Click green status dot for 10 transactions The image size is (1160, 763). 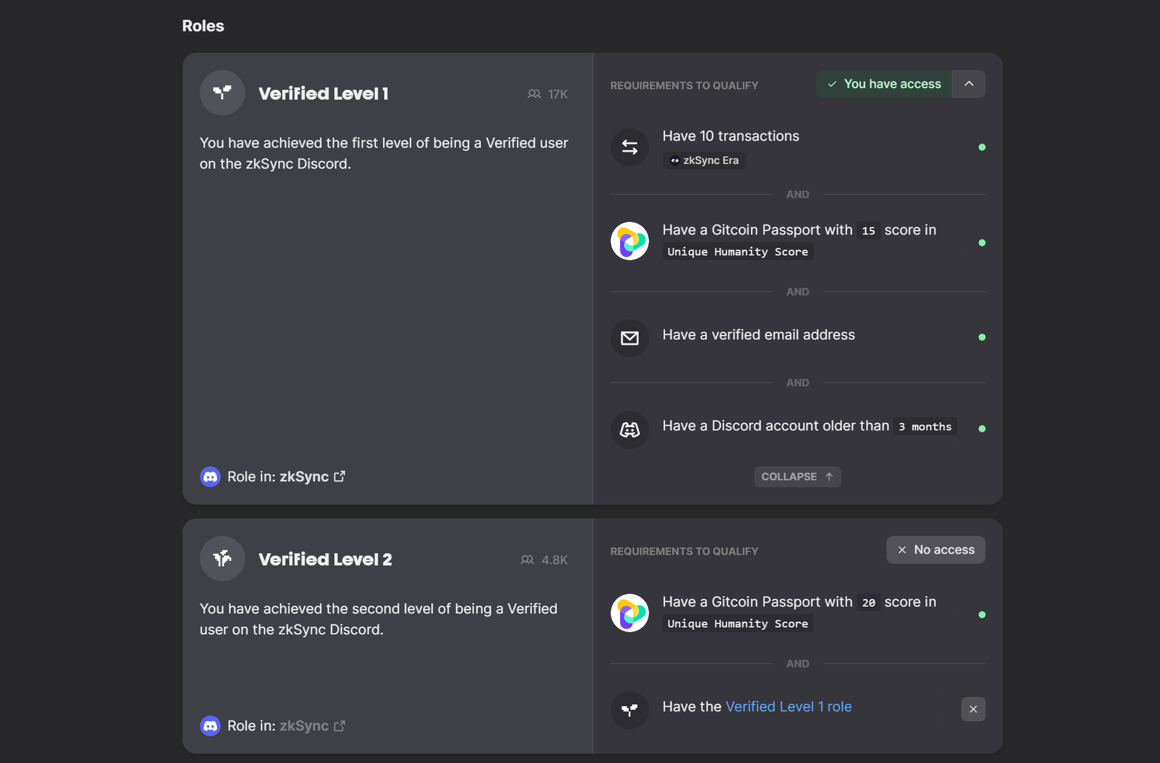coord(982,147)
